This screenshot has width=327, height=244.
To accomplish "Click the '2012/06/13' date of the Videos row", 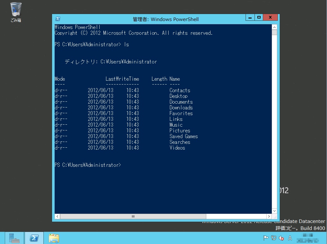I will click(x=101, y=148).
